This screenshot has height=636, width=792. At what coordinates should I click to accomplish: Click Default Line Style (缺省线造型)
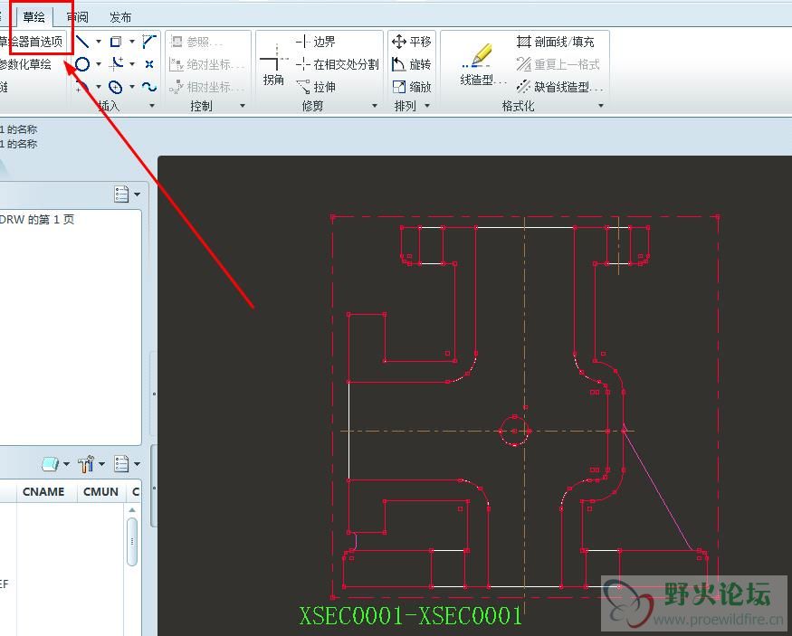(559, 87)
